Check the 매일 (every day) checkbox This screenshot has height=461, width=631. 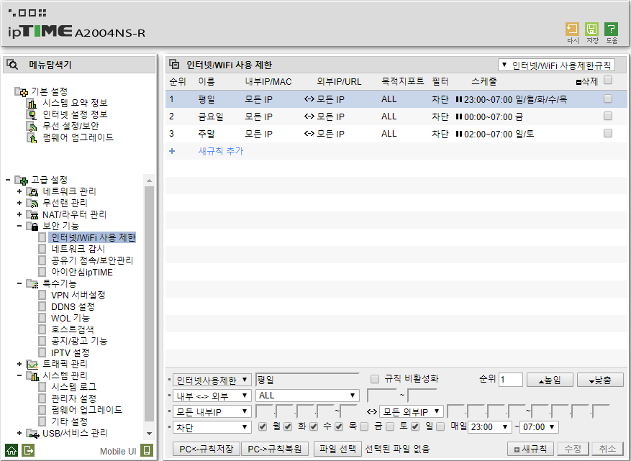point(440,426)
